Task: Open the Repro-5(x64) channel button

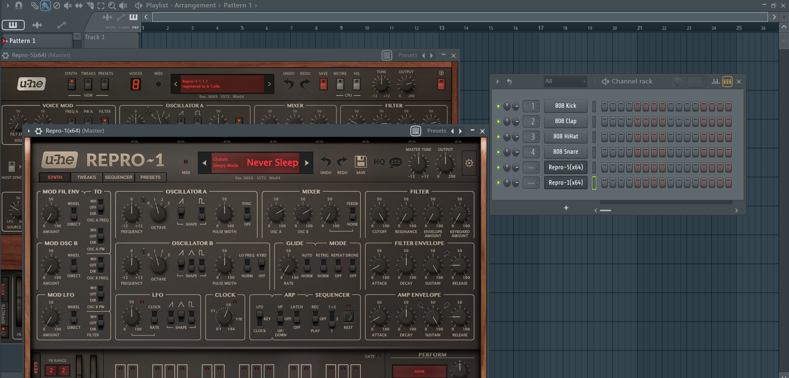Action: [566, 167]
